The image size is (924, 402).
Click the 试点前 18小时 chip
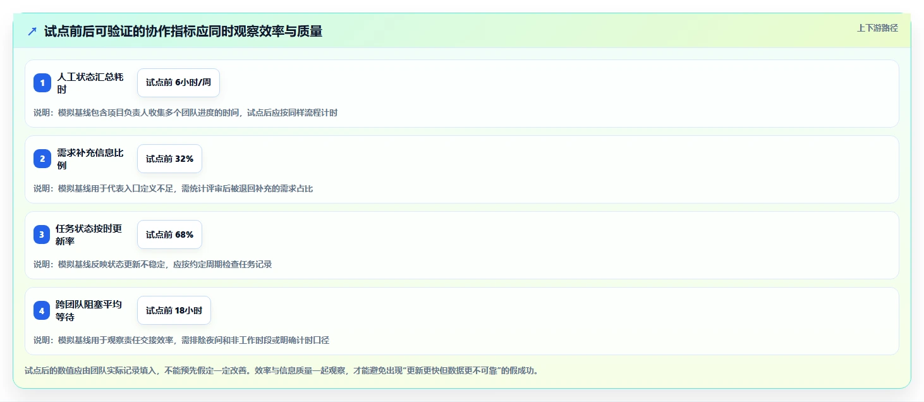click(174, 310)
